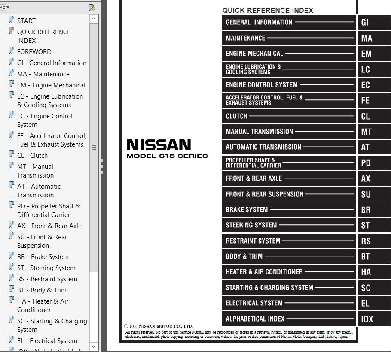Click the RS section tab
This screenshot has height=352, width=391.
pos(375,241)
